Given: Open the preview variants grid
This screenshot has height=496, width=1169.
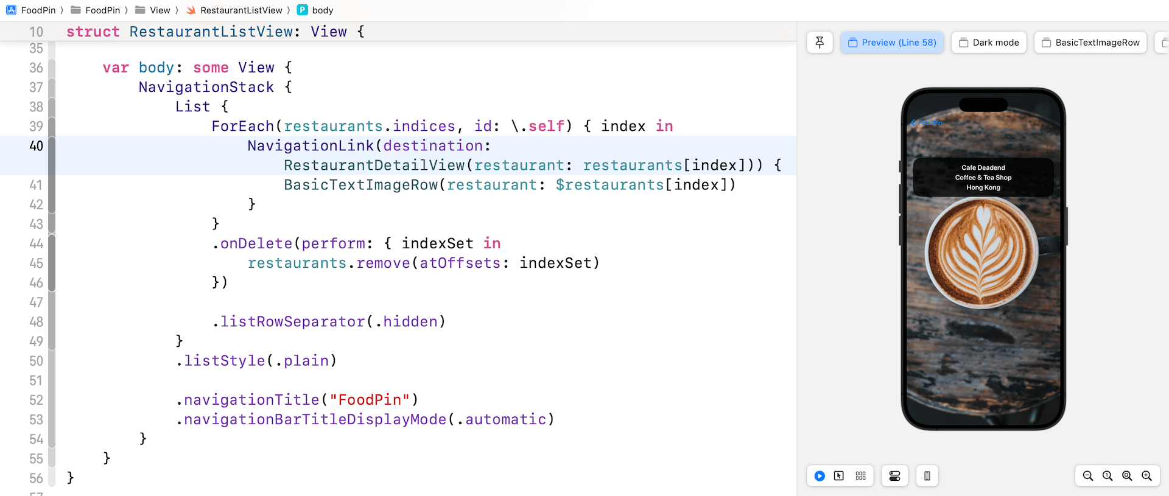Looking at the screenshot, I should coord(860,476).
